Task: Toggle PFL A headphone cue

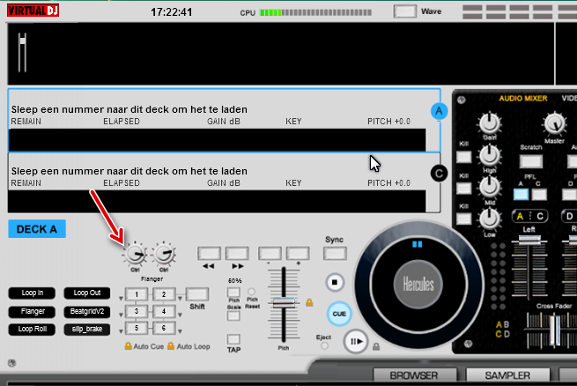Action: click(x=522, y=194)
